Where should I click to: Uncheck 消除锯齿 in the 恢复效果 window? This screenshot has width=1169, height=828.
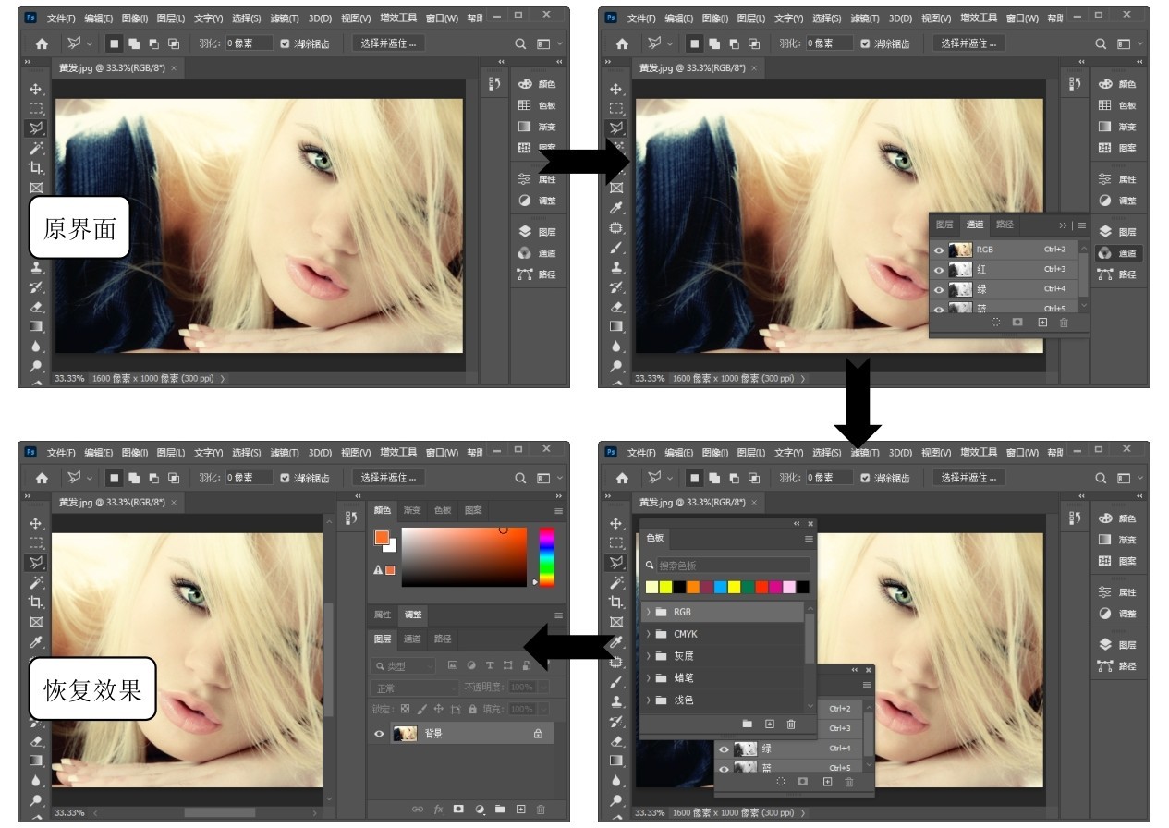click(285, 478)
